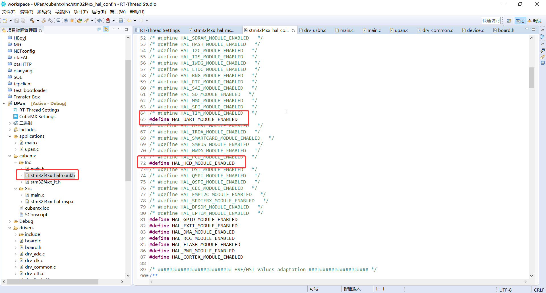Click the Open Perspective icon
The width and height of the screenshot is (546, 293).
point(509,20)
